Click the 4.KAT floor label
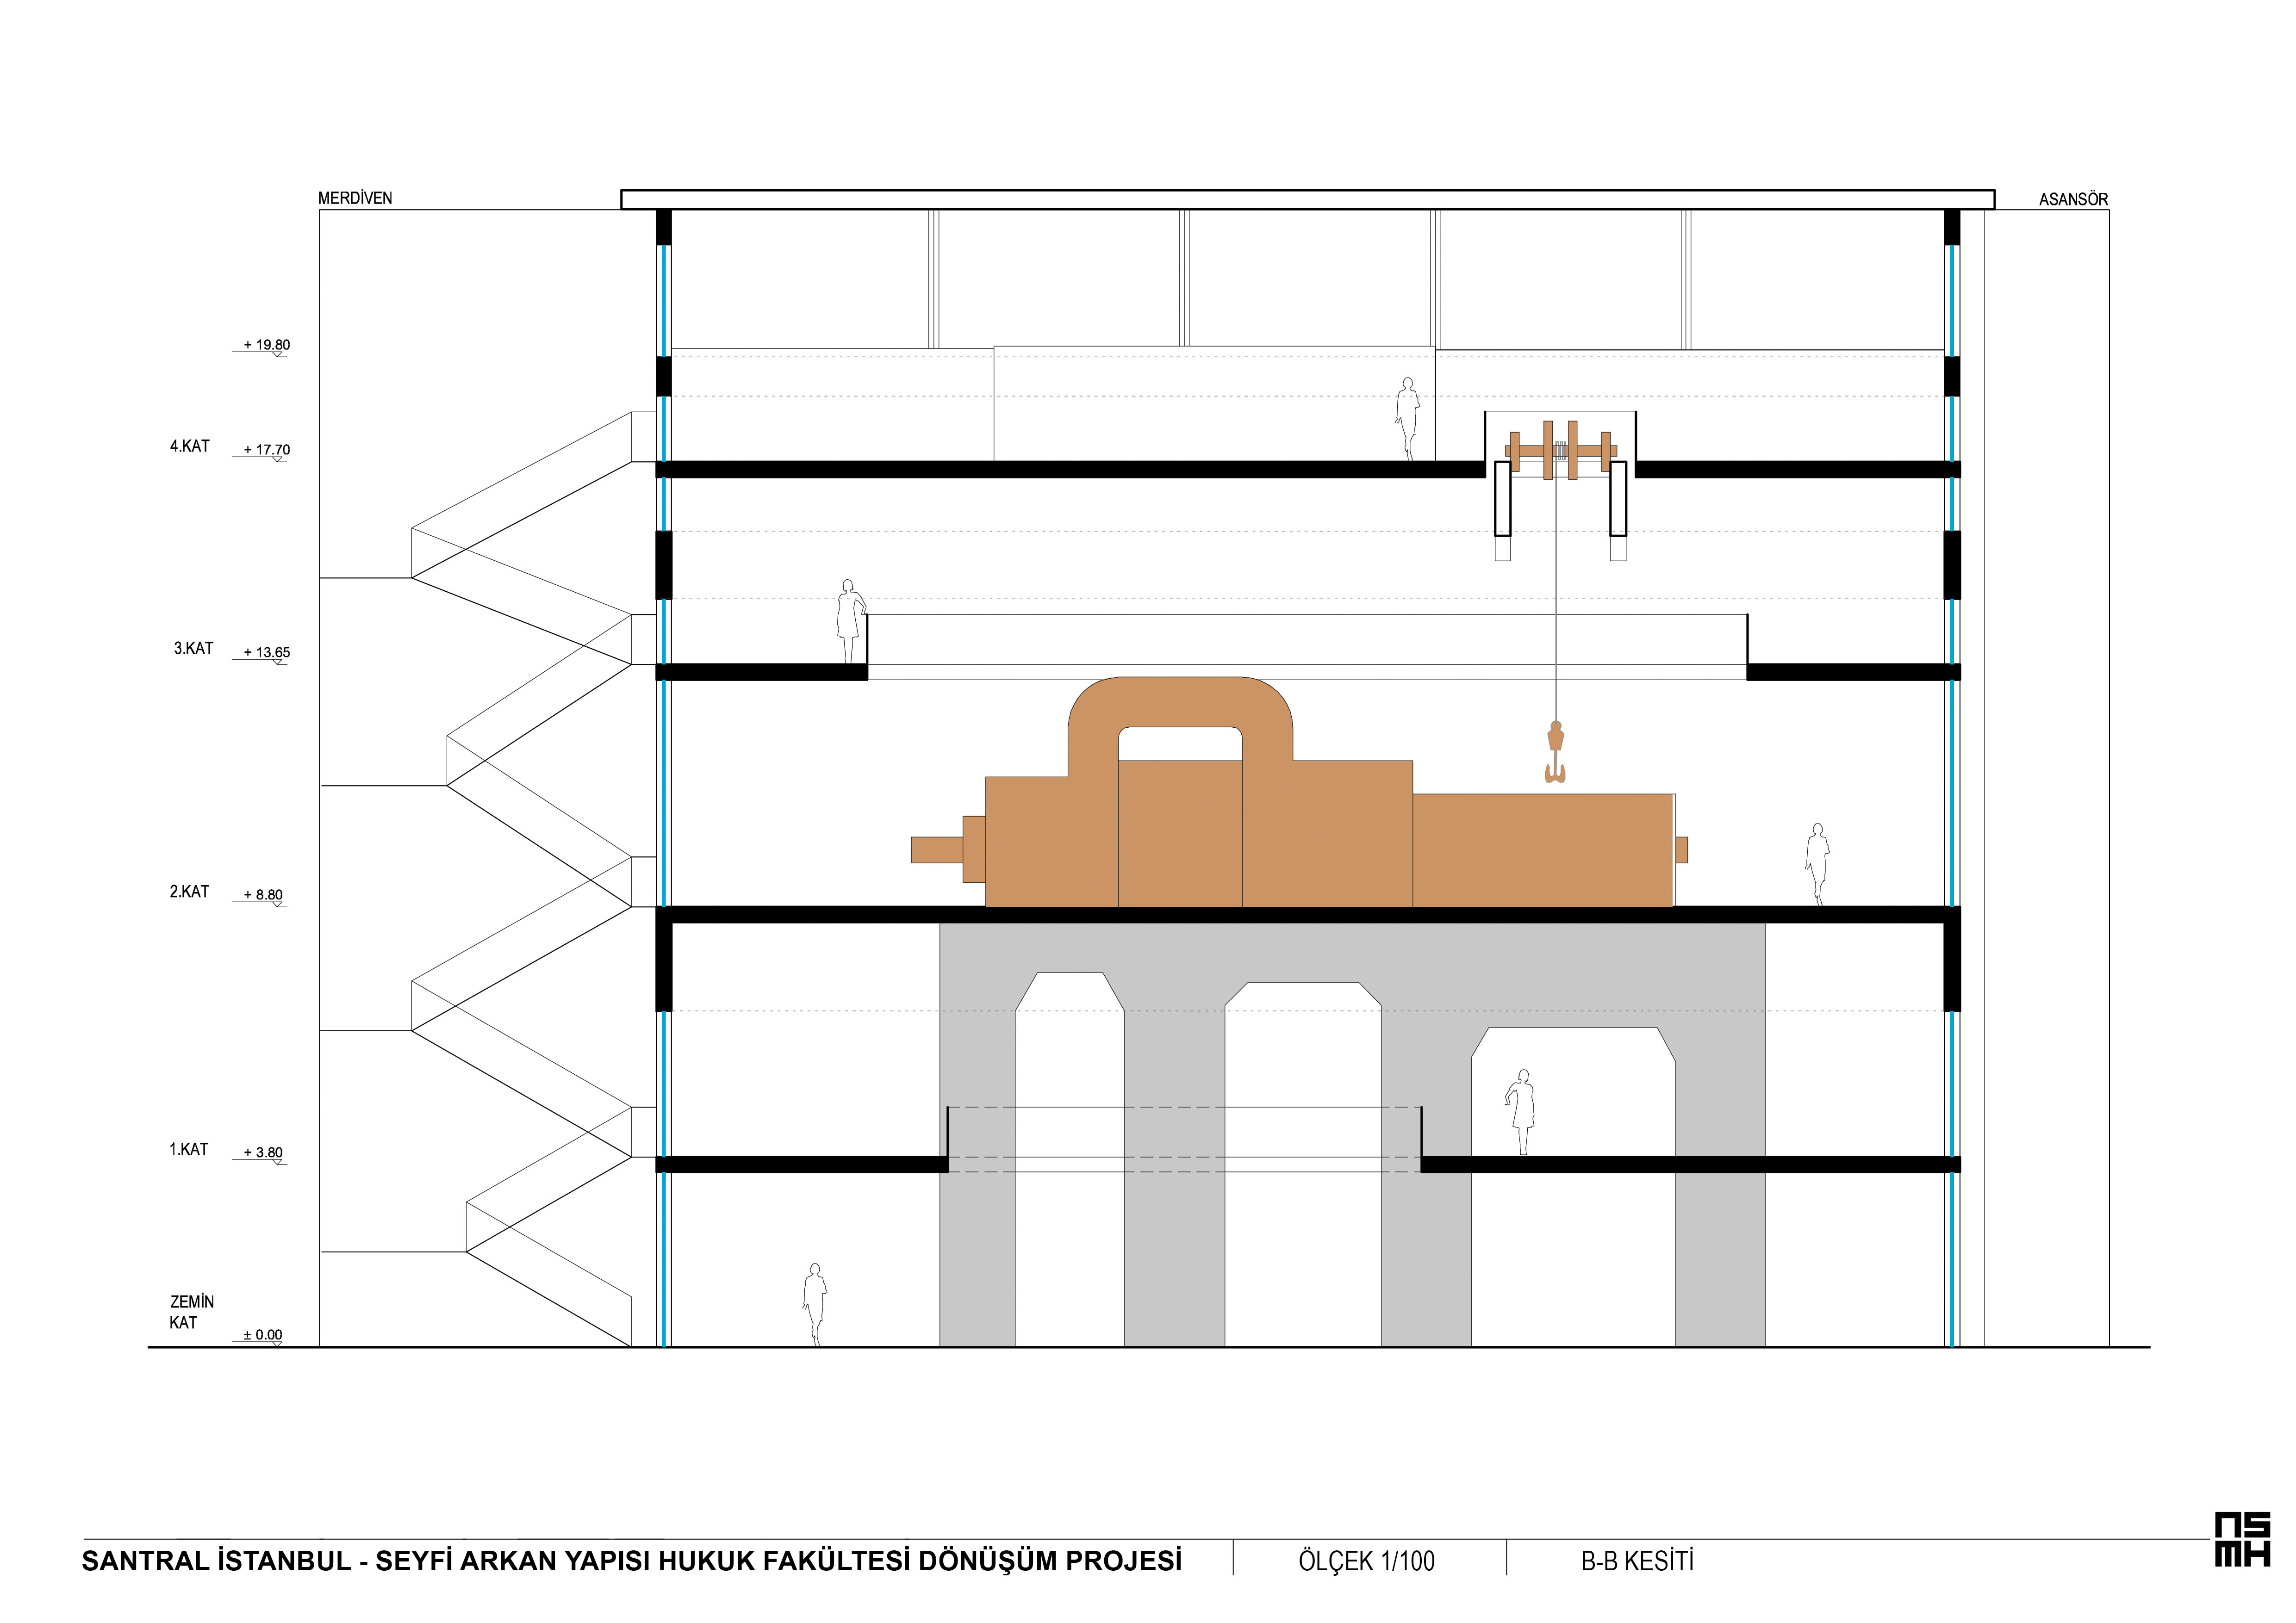The image size is (2296, 1623). (x=189, y=446)
